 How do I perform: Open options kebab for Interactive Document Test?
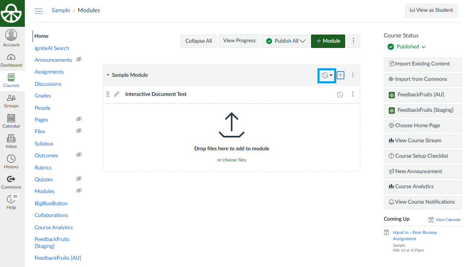[x=353, y=94]
